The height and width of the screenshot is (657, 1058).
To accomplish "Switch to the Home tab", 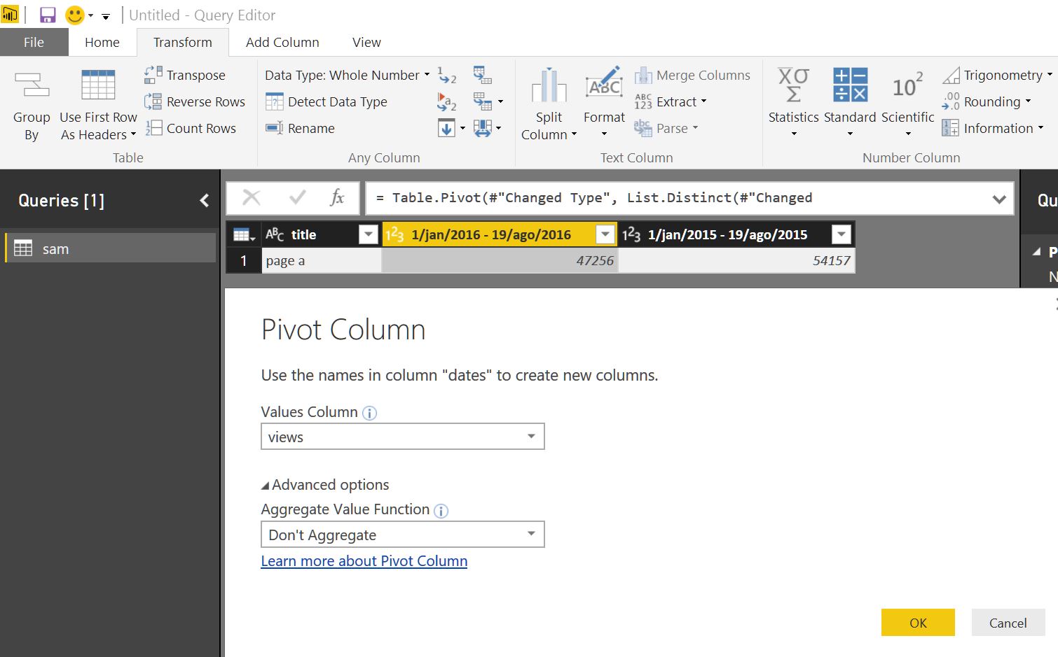I will 102,42.
